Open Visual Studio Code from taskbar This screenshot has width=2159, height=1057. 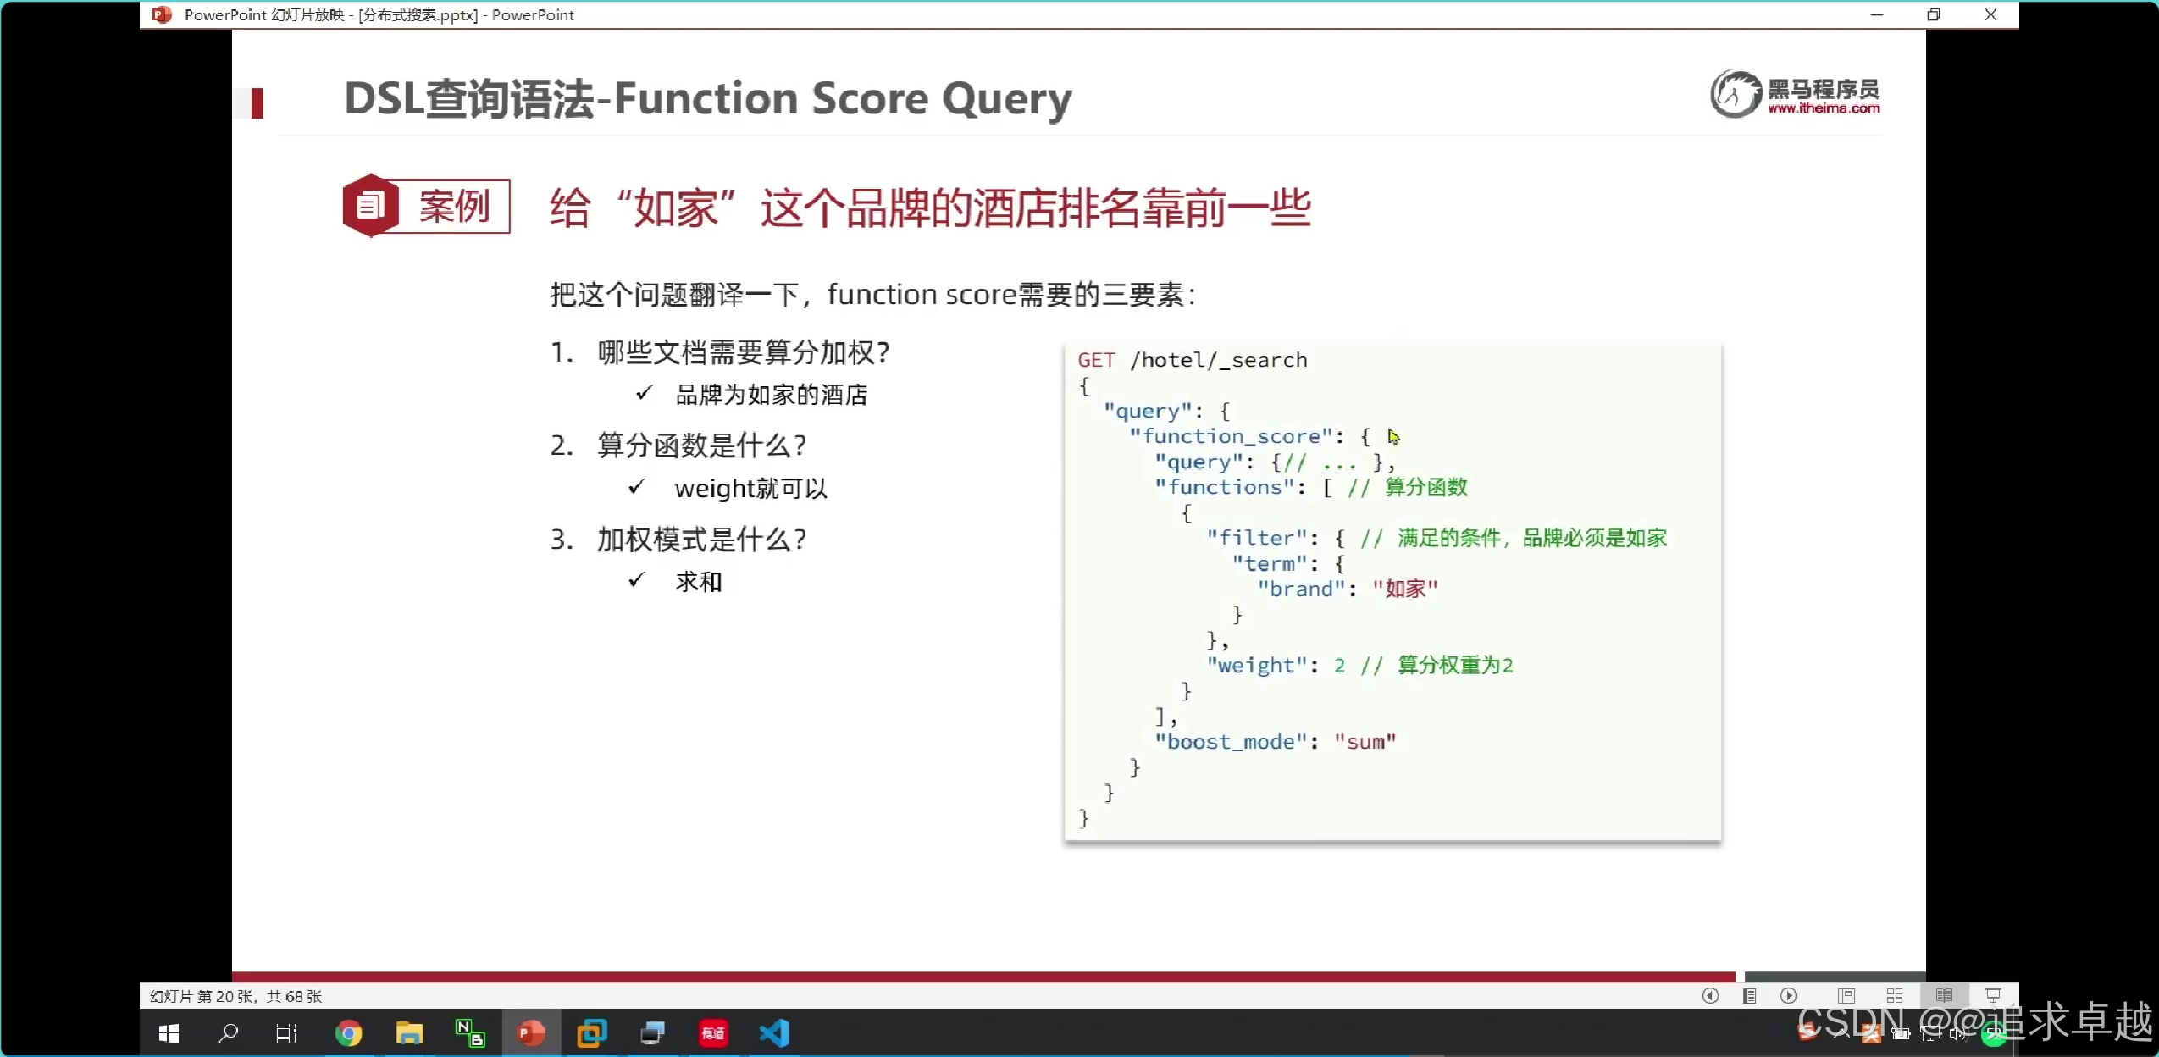774,1033
